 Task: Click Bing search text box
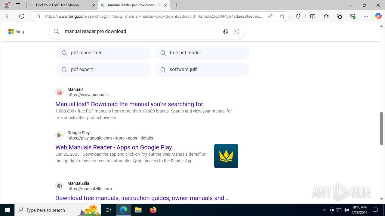pos(141,31)
